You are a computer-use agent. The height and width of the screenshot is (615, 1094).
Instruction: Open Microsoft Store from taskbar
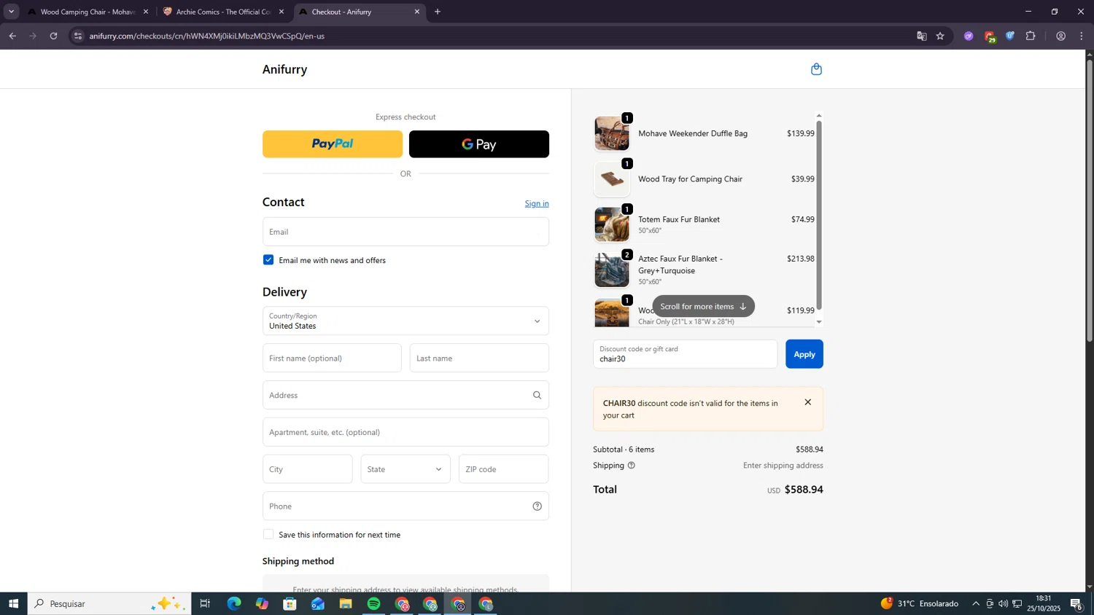point(290,604)
